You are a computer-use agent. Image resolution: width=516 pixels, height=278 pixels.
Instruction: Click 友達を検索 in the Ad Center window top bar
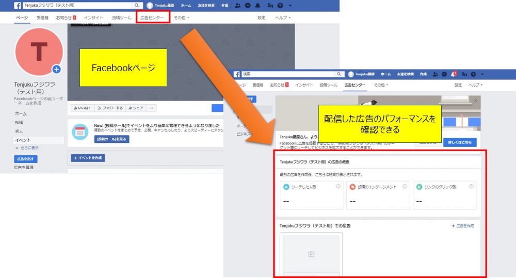pyautogui.click(x=406, y=74)
